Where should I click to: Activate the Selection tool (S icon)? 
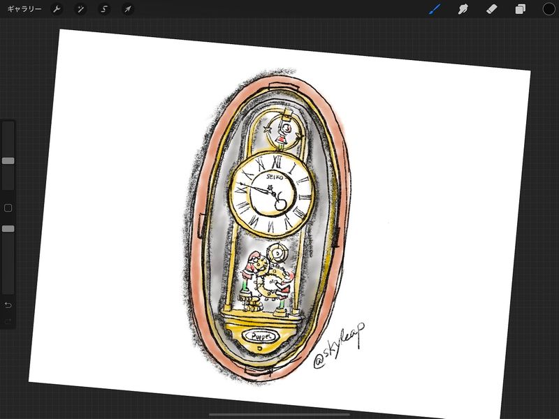point(103,10)
